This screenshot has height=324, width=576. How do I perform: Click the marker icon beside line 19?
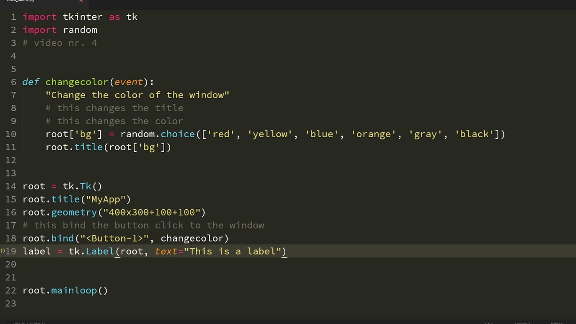[2, 251]
